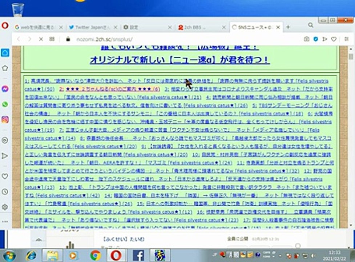Open the Opera main menu logo
The image size is (355, 262).
(x=5, y=25)
